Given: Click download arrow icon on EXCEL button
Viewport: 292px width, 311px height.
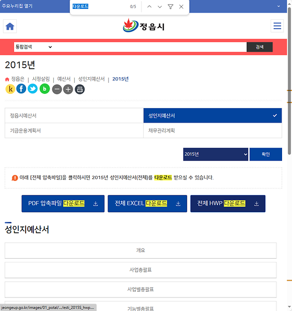Looking at the screenshot, I should (x=178, y=204).
